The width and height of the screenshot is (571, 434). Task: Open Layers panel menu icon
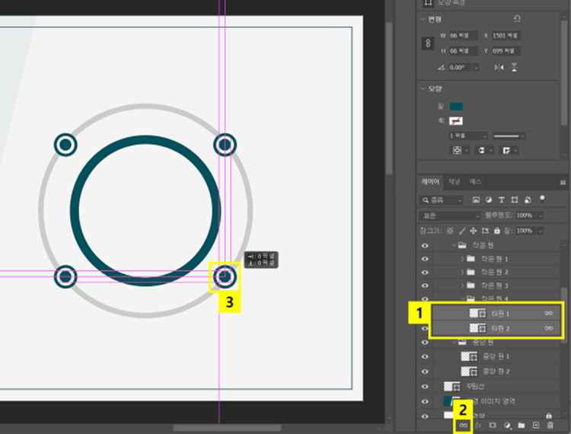tap(563, 183)
